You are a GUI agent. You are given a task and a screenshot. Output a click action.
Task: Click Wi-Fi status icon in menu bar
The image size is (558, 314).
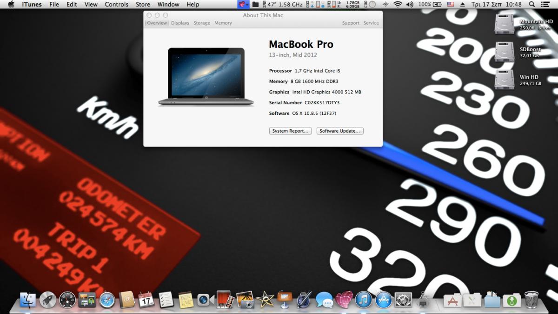pyautogui.click(x=398, y=4)
